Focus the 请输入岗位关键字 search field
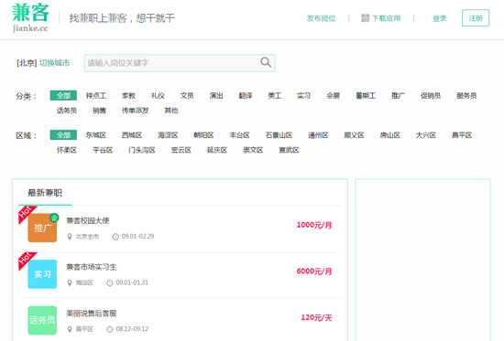 coord(180,63)
